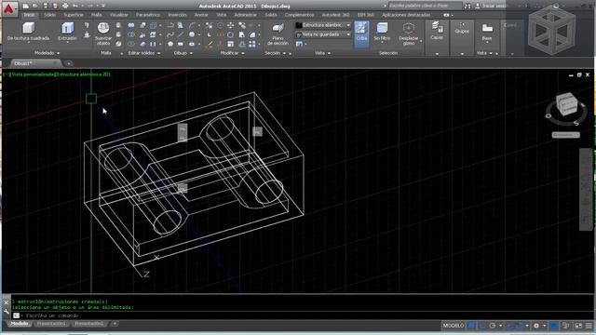The width and height of the screenshot is (596, 335).
Task: Click the Print icon in quick access toolbar
Action: pos(65,6)
